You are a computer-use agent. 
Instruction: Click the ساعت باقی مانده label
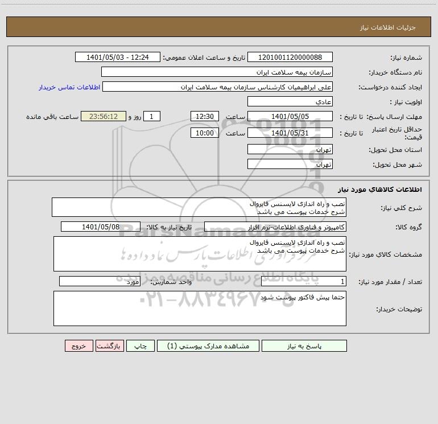click(52, 117)
